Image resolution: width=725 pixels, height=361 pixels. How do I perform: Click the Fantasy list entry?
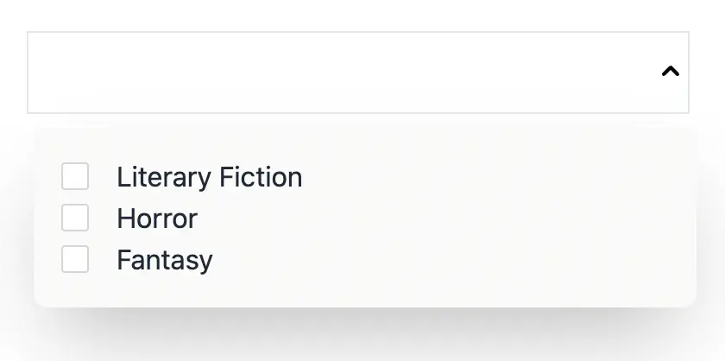pyautogui.click(x=164, y=260)
